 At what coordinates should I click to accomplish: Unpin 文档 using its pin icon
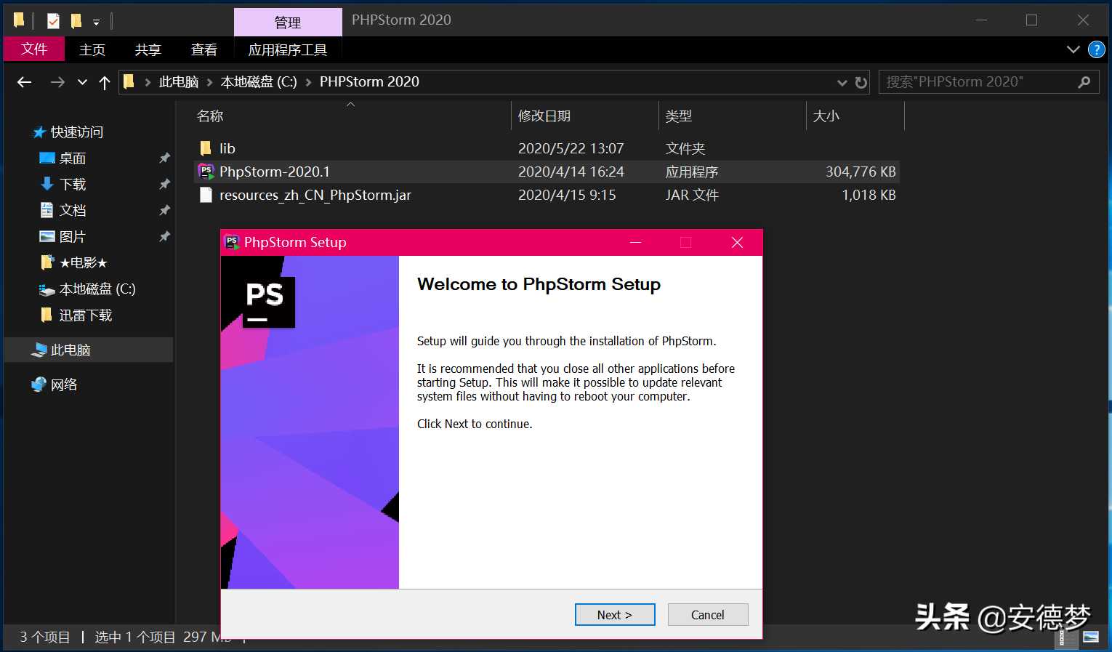coord(164,210)
